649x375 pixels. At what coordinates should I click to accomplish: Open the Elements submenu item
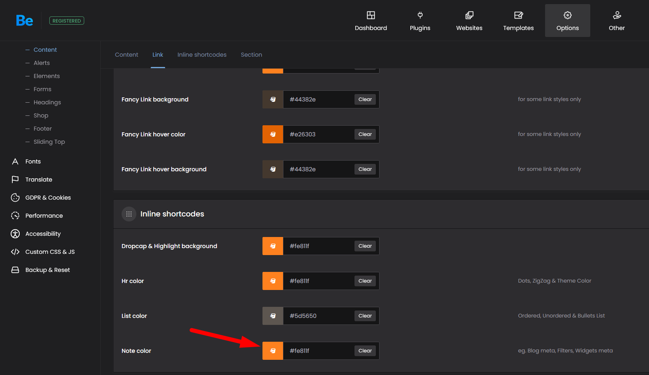click(47, 76)
